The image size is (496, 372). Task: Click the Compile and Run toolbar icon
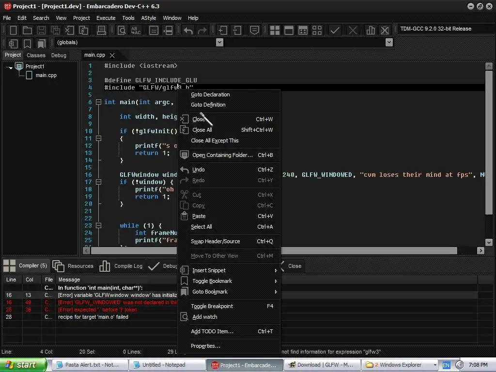tap(303, 31)
